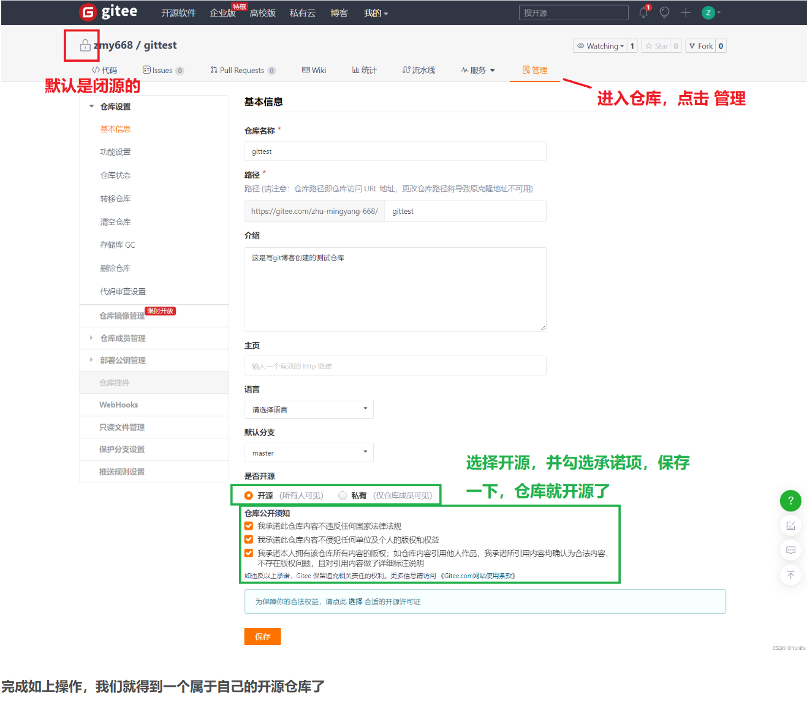The height and width of the screenshot is (702, 807).
Task: Open the 请选择语言 language dropdown
Action: pyautogui.click(x=309, y=409)
